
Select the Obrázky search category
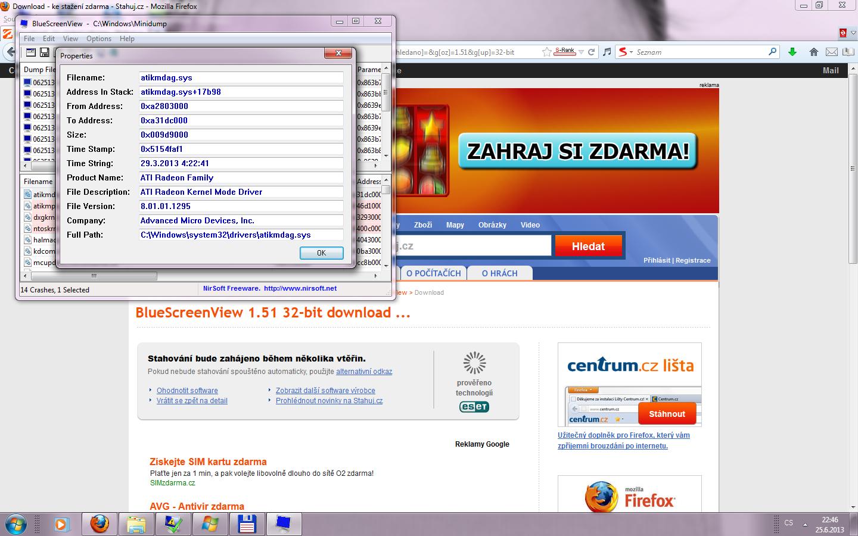tap(492, 225)
